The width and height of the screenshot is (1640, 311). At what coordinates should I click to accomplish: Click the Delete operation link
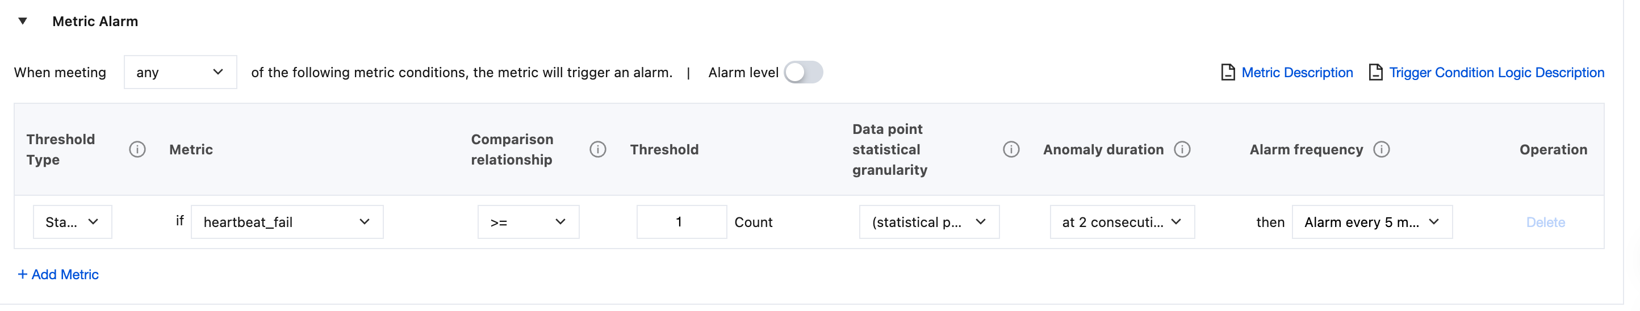[x=1545, y=222]
